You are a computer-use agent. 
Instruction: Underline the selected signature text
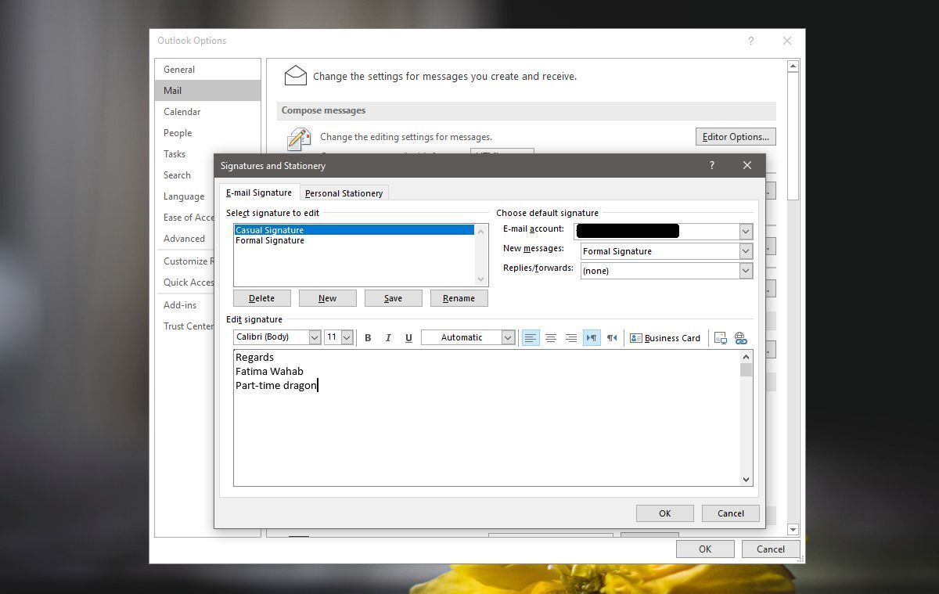408,337
